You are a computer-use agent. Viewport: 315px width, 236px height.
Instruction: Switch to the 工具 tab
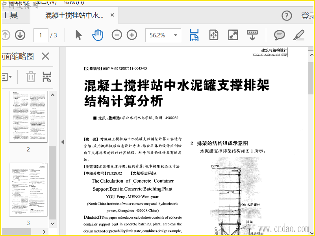coord(10,15)
